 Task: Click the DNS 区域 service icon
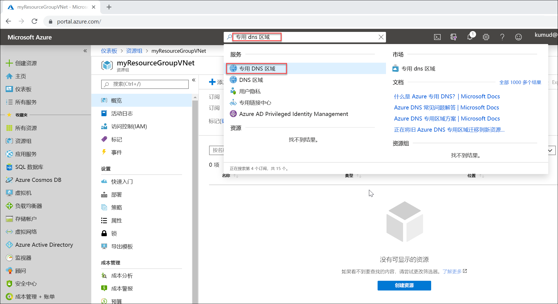[233, 79]
